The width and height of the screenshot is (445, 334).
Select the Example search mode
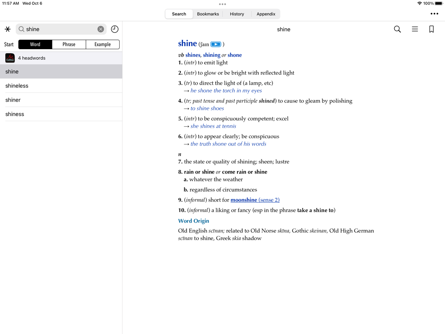[x=103, y=44]
